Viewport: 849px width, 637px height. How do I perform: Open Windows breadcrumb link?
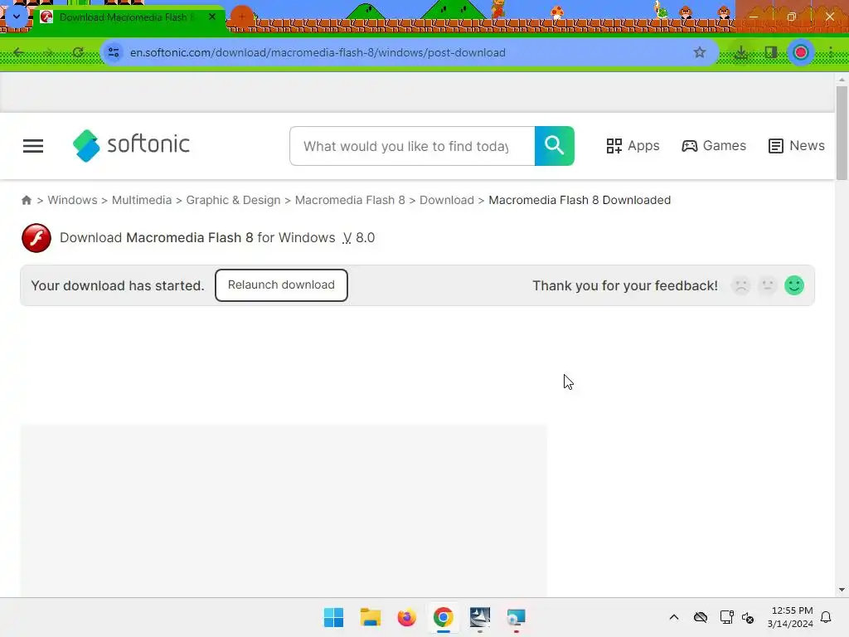pos(73,200)
